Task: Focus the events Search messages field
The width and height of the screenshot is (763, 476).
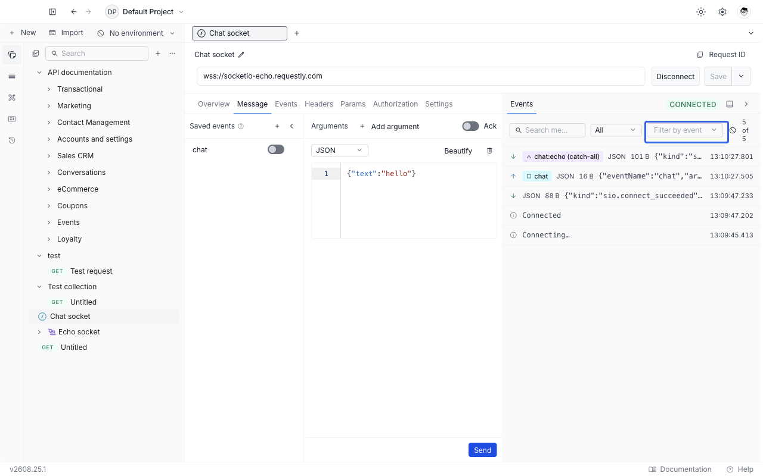Action: click(x=547, y=130)
